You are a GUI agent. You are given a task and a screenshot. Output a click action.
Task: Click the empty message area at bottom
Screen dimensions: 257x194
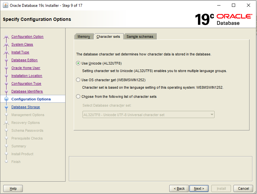160,168
